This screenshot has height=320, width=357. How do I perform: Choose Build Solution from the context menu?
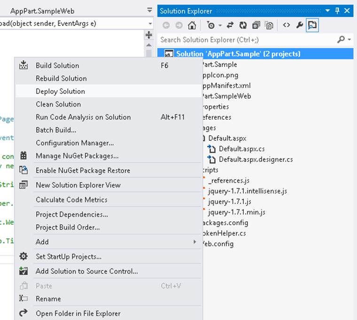[57, 66]
